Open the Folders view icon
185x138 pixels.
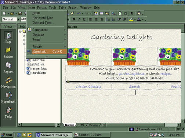(x=8, y=50)
